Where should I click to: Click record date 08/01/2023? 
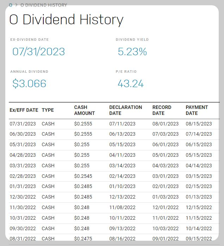pyautogui.click(x=166, y=124)
